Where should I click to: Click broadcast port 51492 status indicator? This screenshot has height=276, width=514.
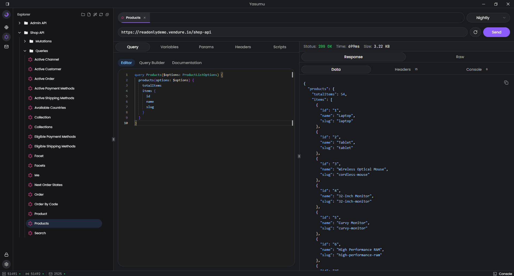[x=35, y=274]
